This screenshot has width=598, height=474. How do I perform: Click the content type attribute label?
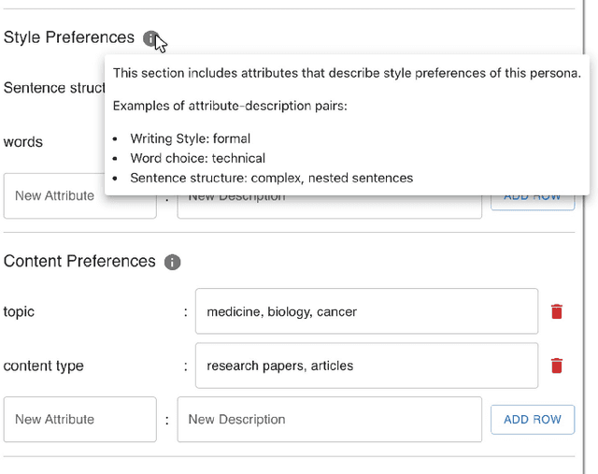click(44, 366)
